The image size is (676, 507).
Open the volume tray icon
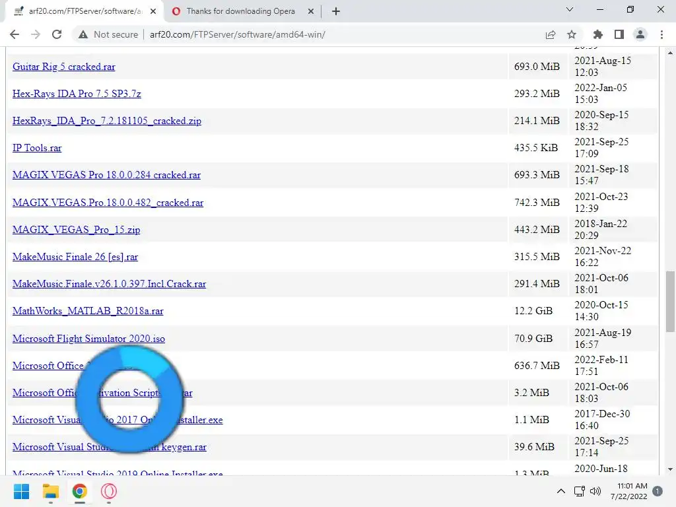(x=595, y=491)
